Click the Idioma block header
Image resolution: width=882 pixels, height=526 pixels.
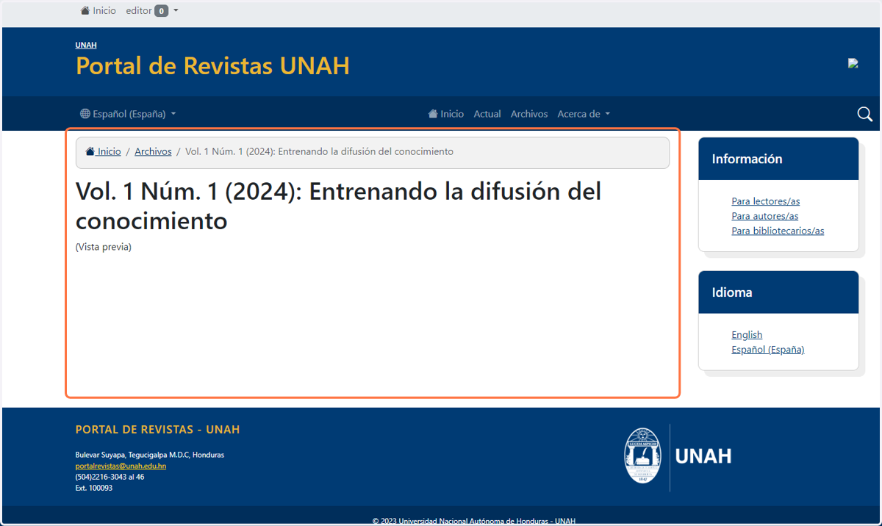tap(778, 292)
